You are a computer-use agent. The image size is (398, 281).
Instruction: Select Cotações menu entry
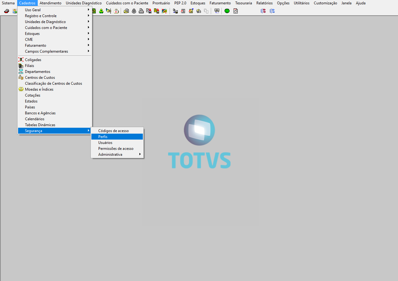pyautogui.click(x=55, y=95)
